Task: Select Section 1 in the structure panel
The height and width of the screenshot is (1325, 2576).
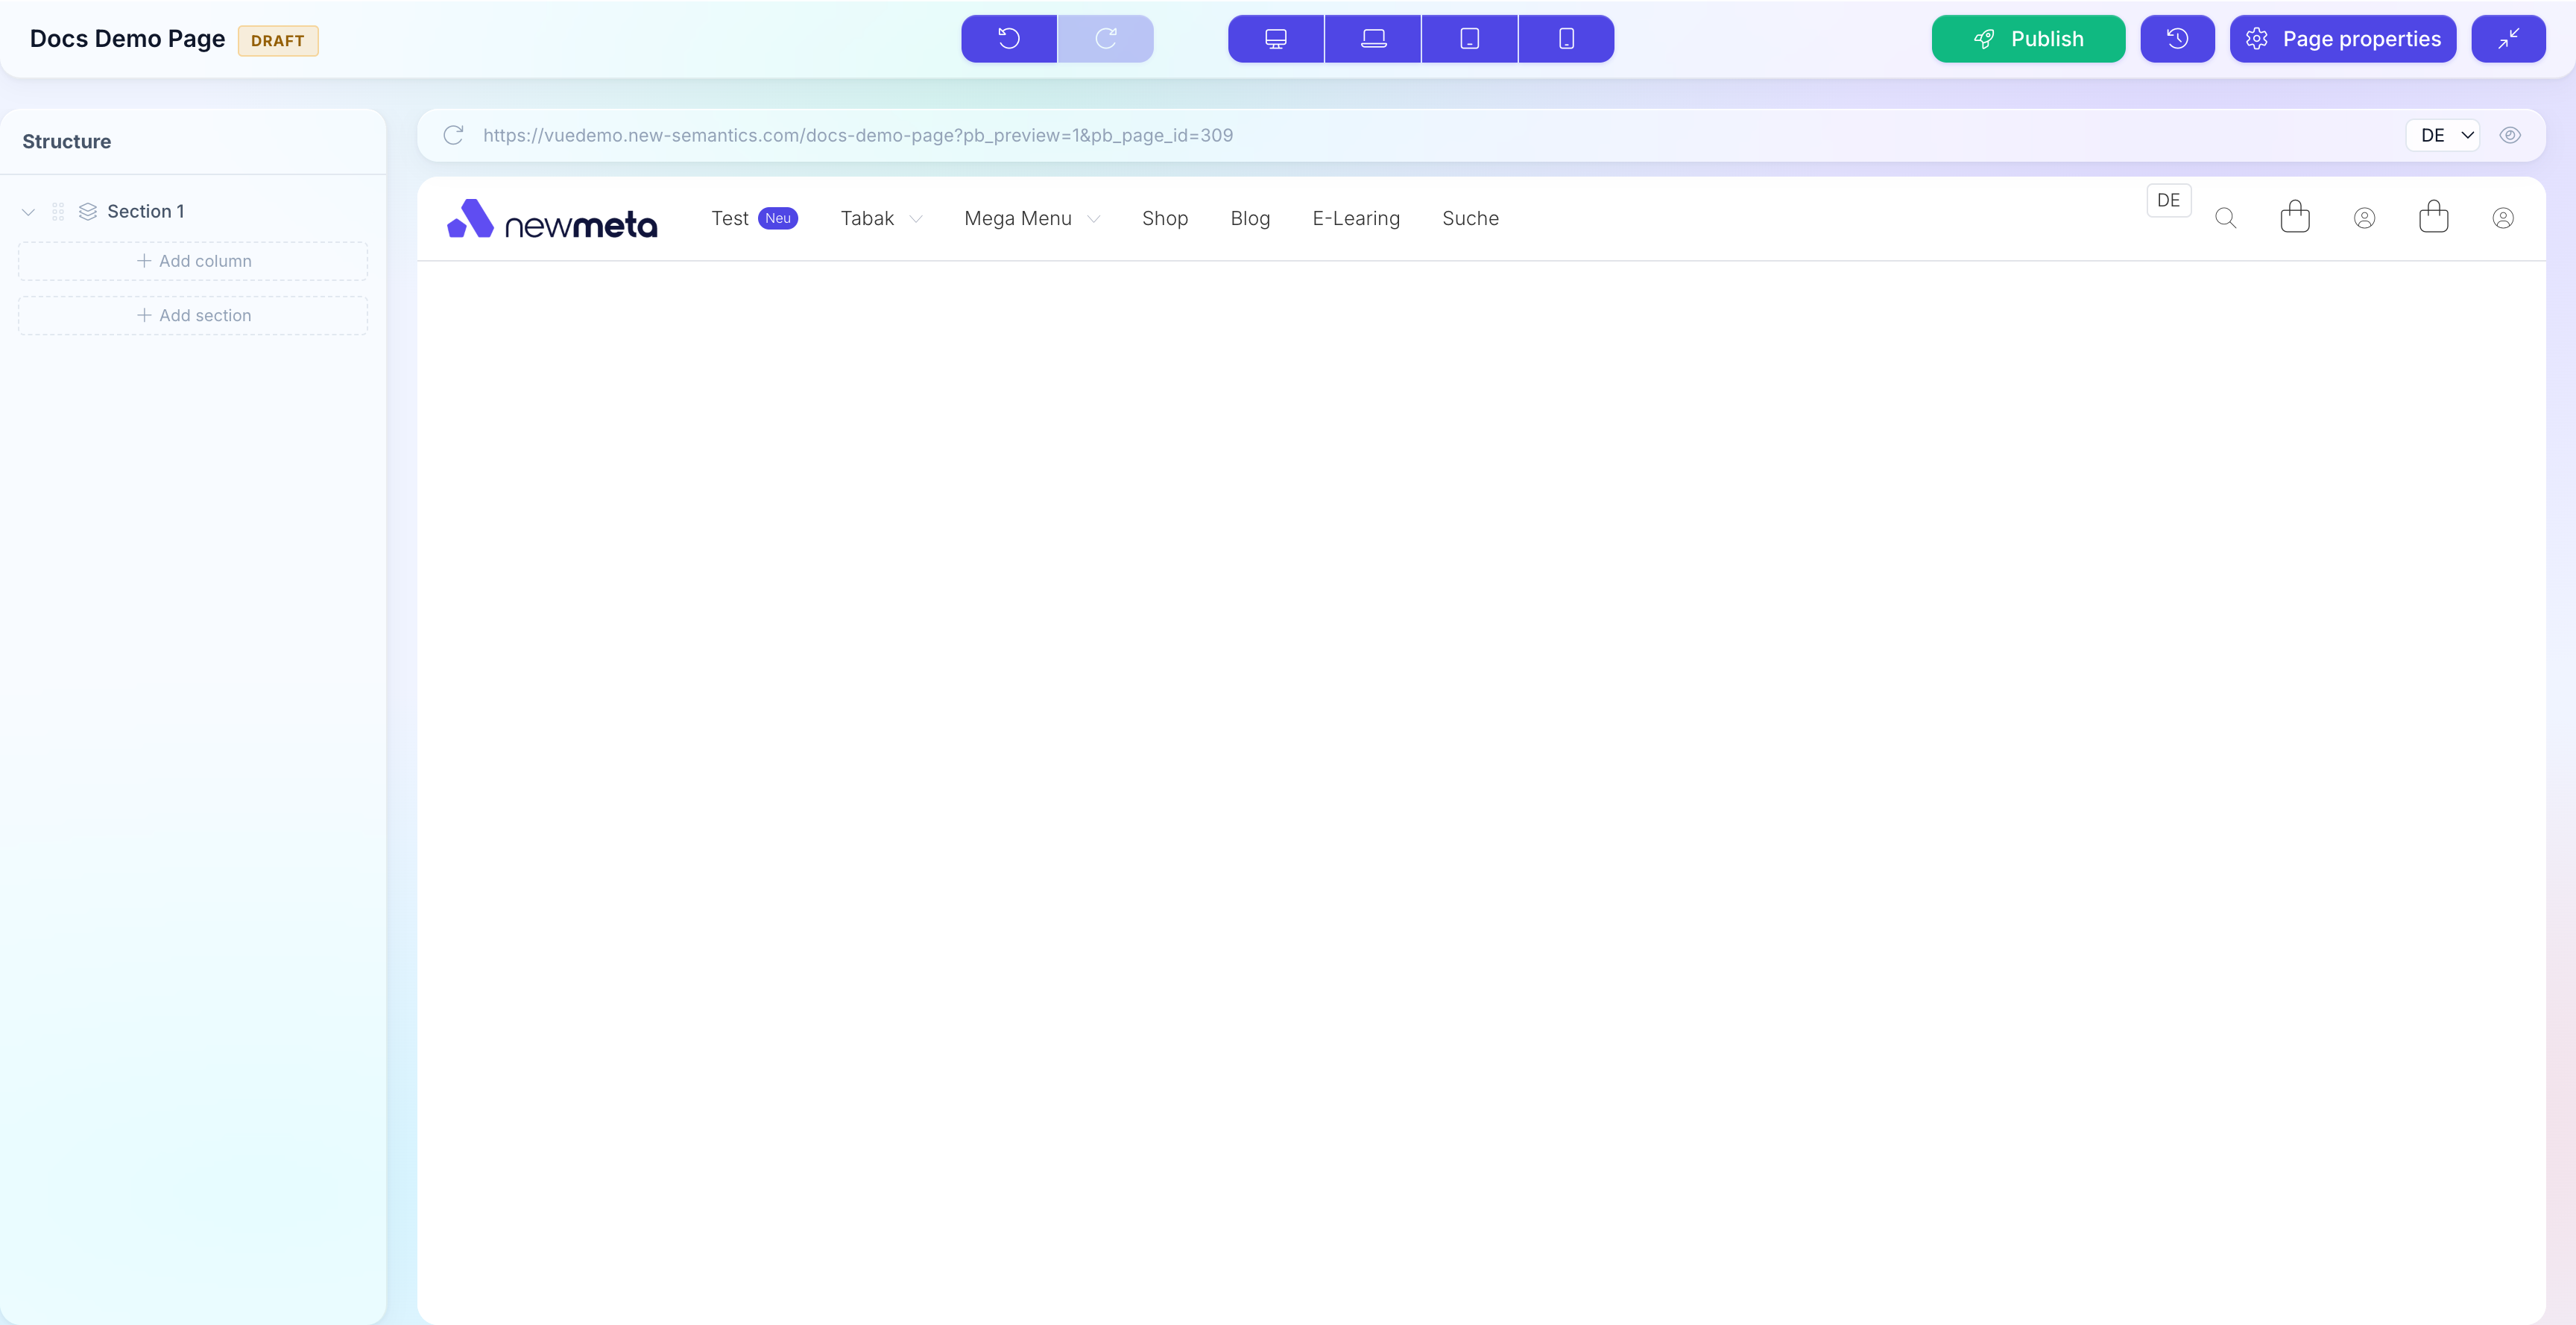Action: click(146, 212)
